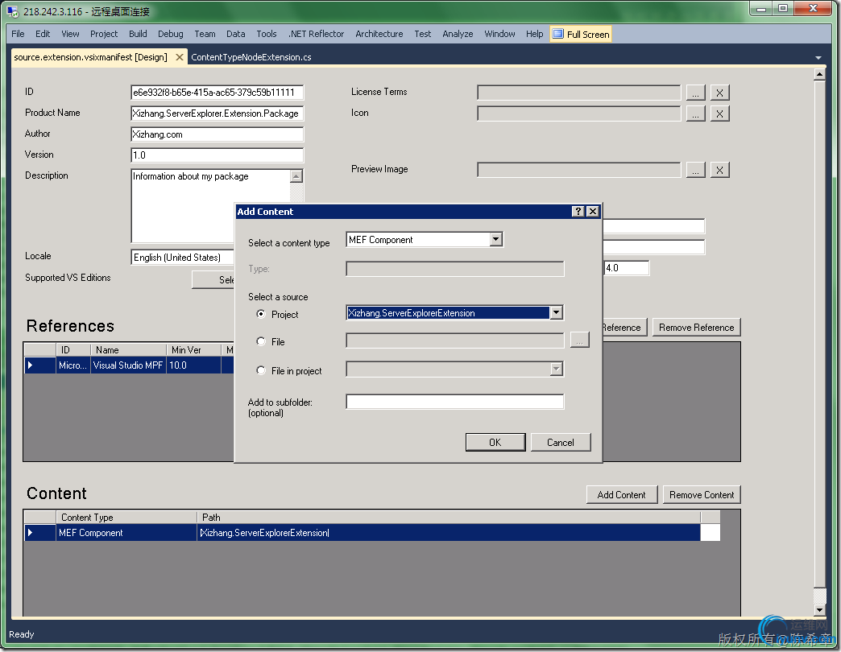
Task: Click the Full Screen toolbar button
Action: [x=581, y=35]
